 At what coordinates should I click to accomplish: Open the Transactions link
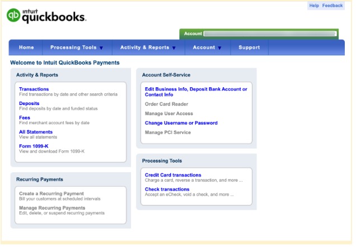pos(34,90)
